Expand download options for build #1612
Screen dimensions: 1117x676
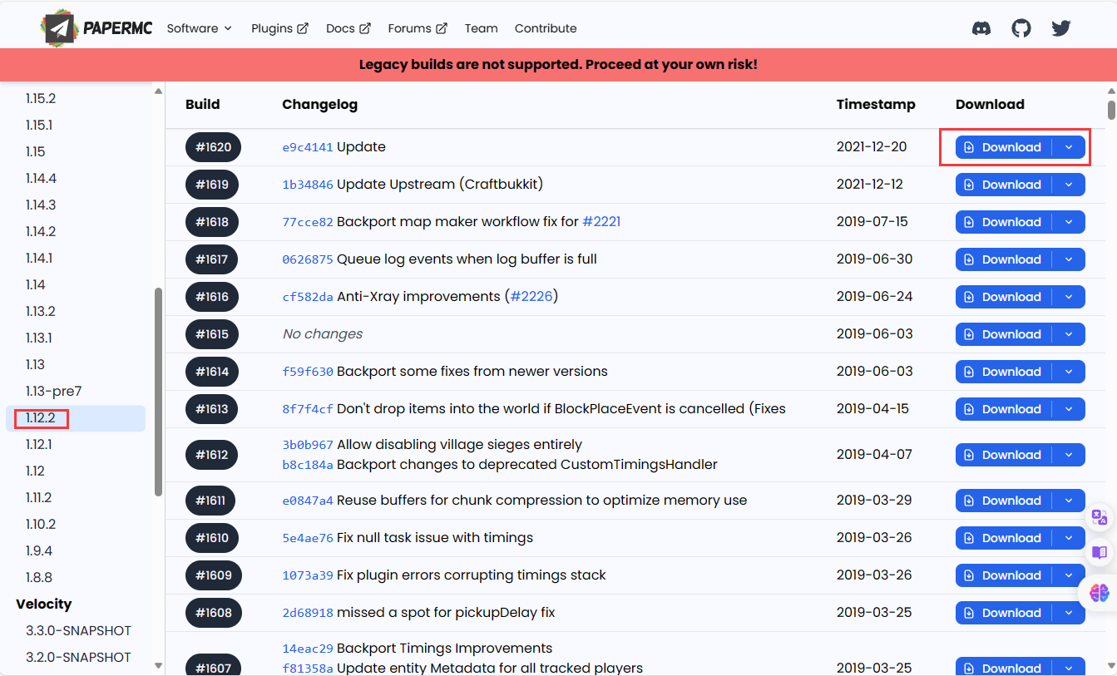tap(1069, 455)
